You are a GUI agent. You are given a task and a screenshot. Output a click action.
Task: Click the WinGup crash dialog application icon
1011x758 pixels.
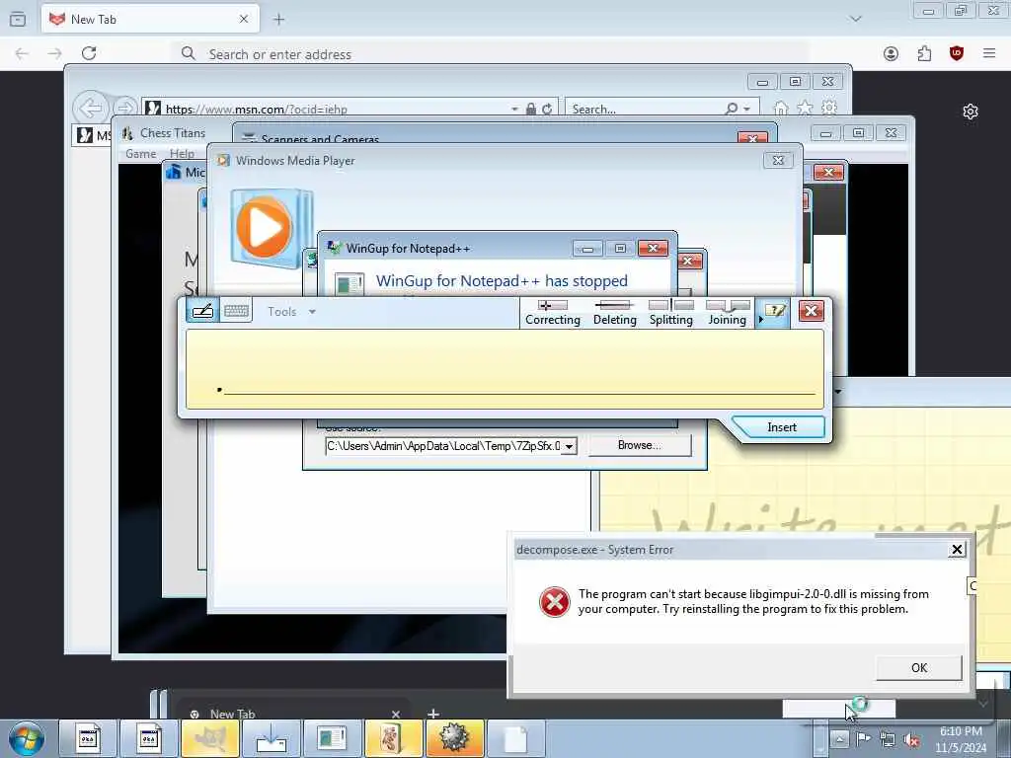pyautogui.click(x=349, y=283)
